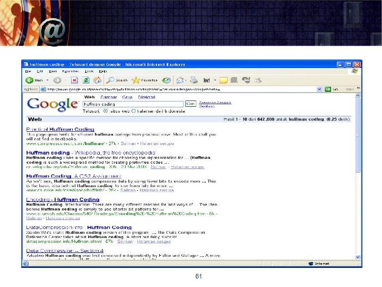Open the View menu
The width and height of the screenshot is (382, 287).
pos(53,71)
